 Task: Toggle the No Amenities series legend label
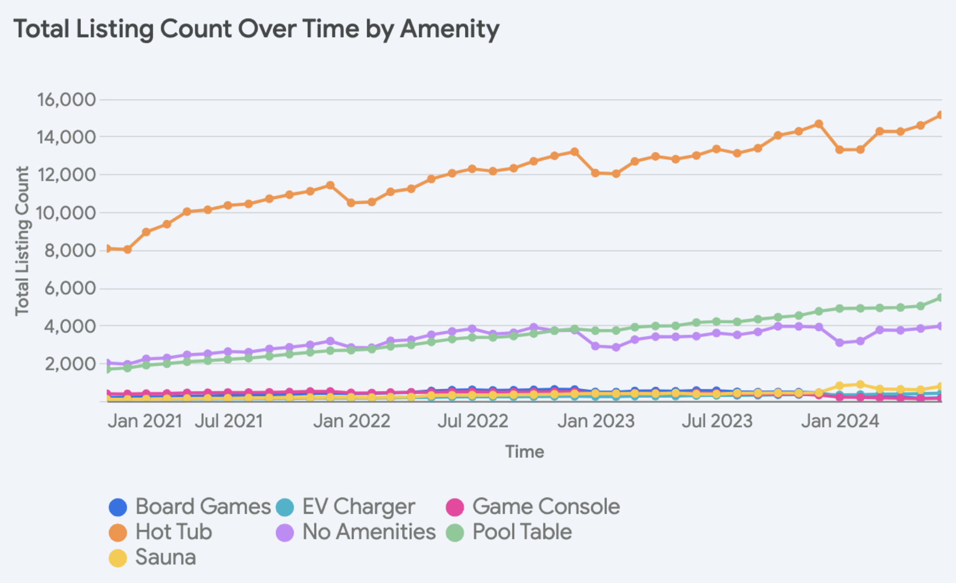point(368,532)
